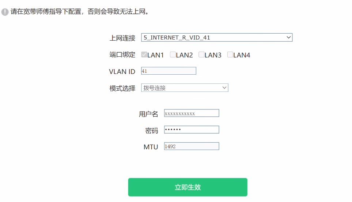The image size is (352, 202).
Task: Click the LAN4 label text
Action: point(242,55)
